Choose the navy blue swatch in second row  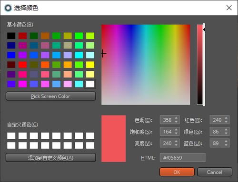tap(11, 46)
